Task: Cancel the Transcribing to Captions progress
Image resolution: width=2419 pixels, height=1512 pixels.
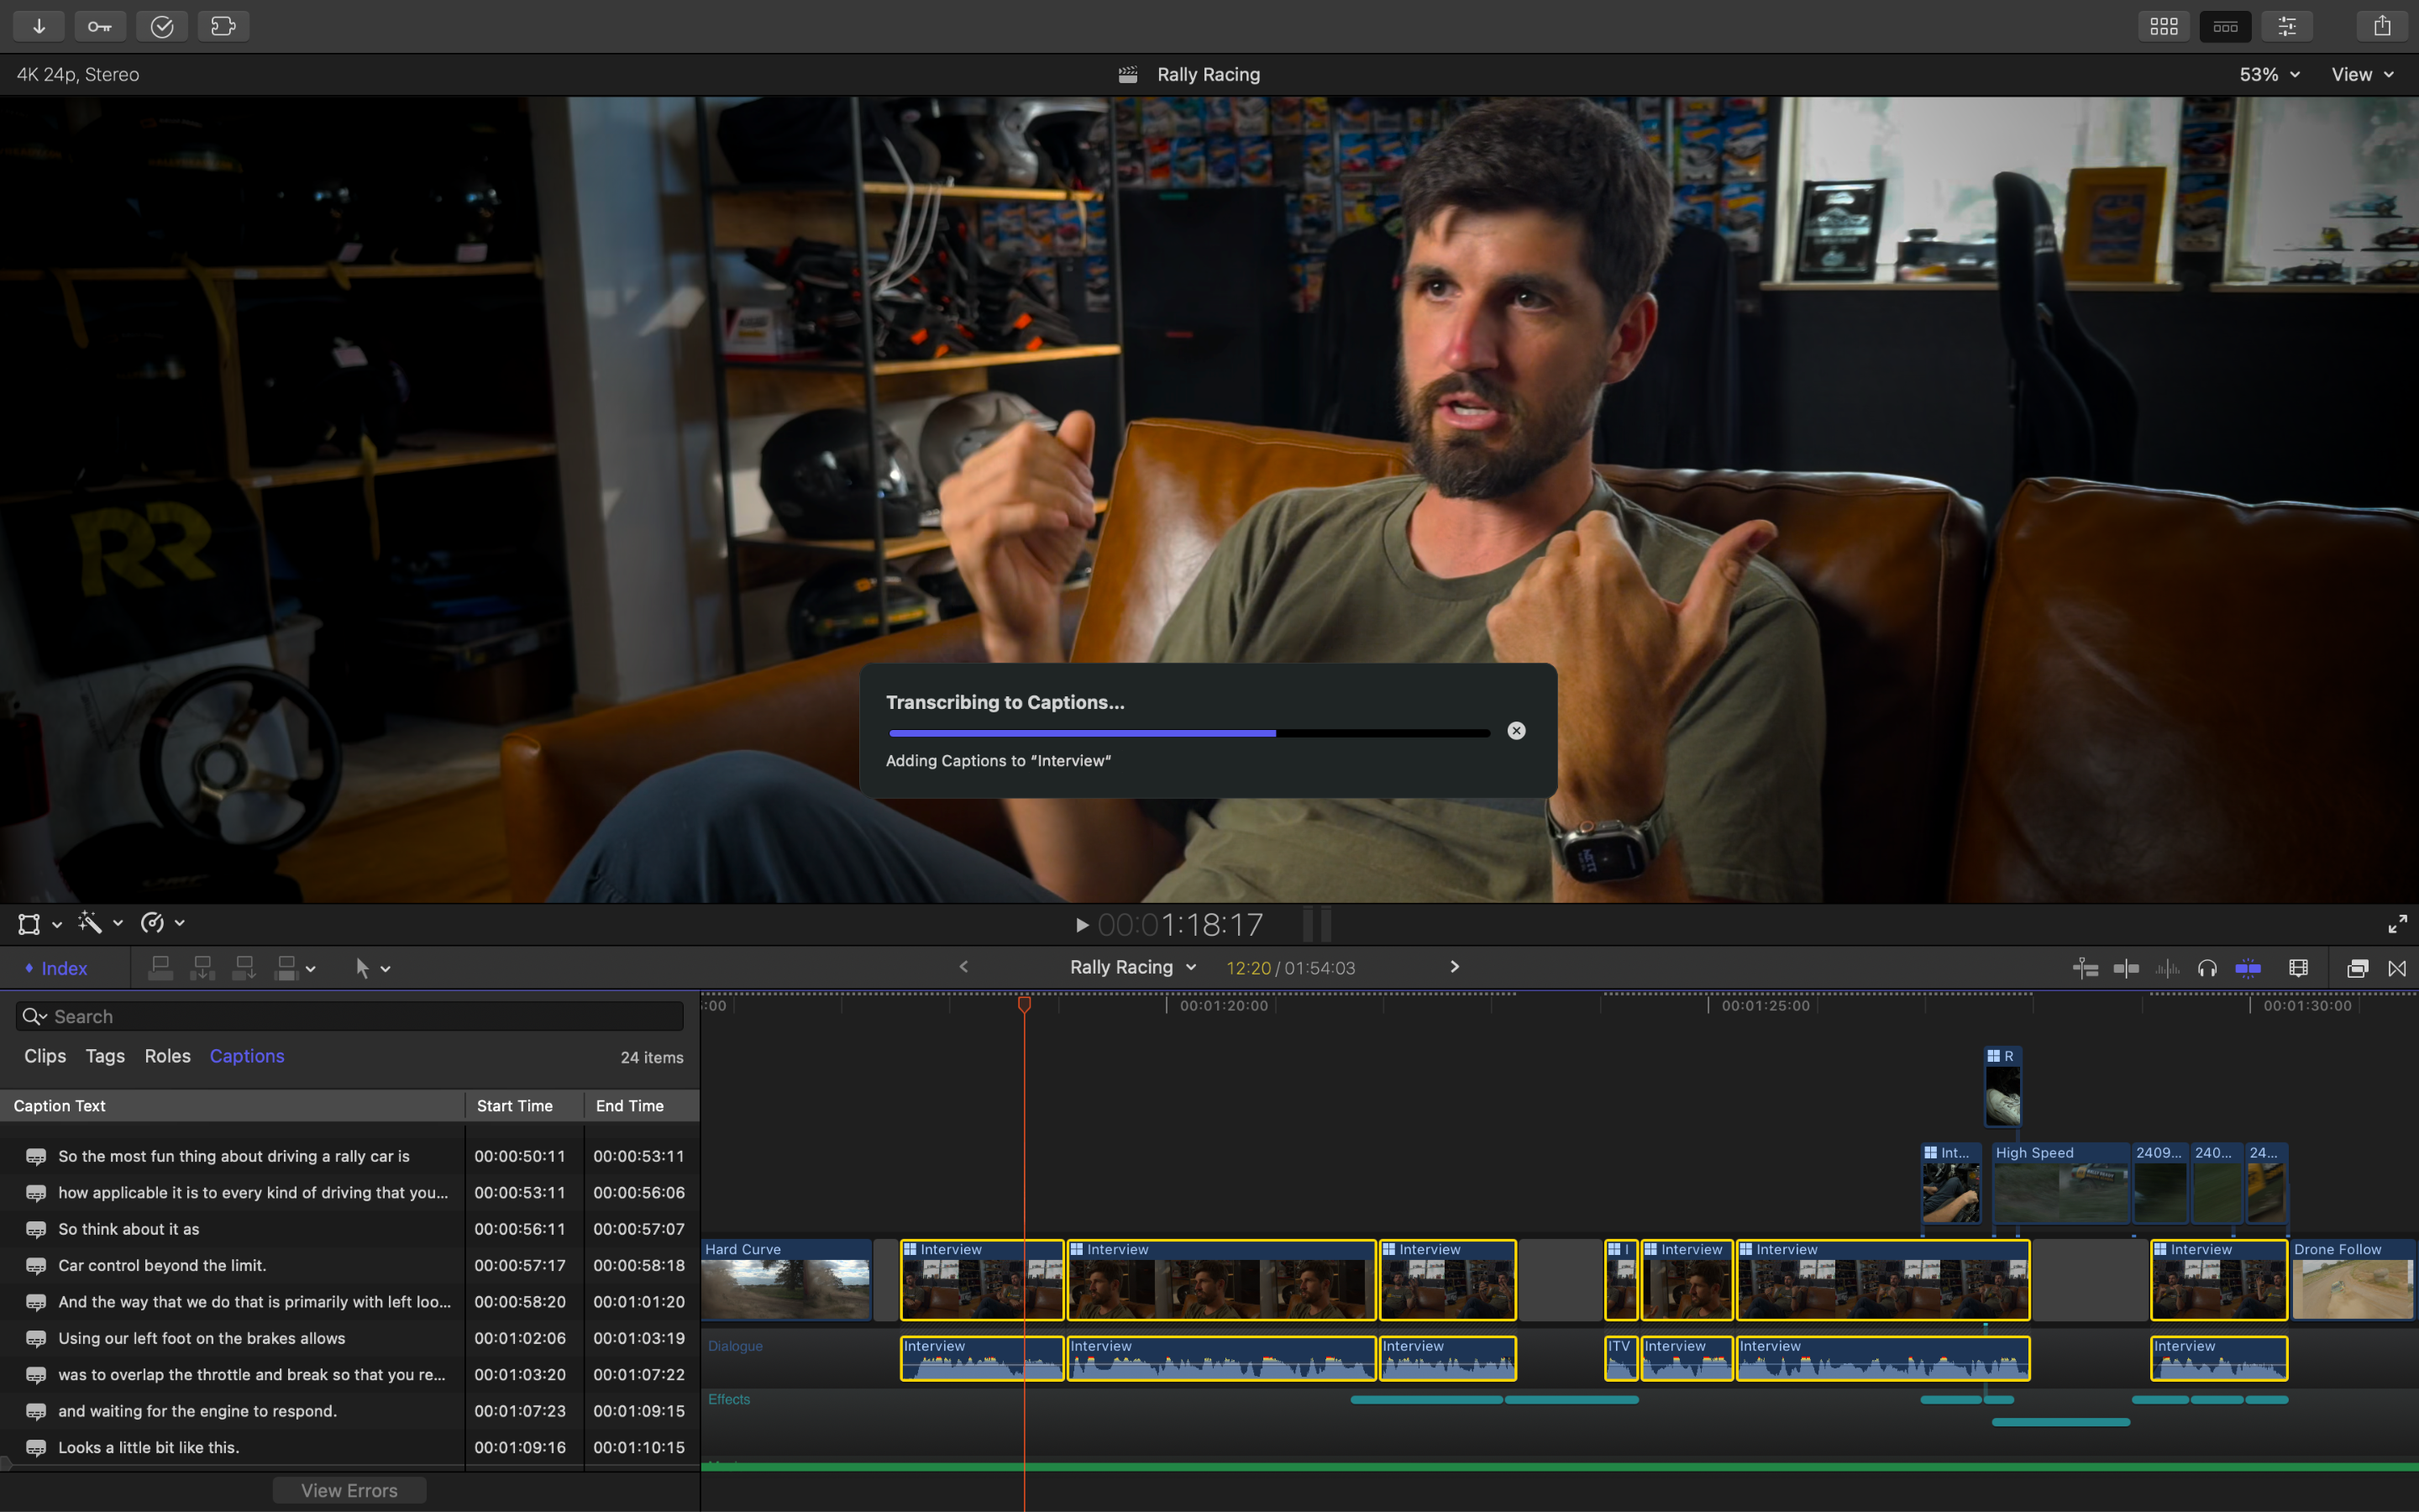Action: pyautogui.click(x=1516, y=731)
